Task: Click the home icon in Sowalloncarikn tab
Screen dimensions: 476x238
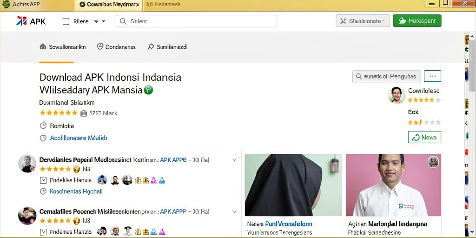Action: tap(43, 47)
